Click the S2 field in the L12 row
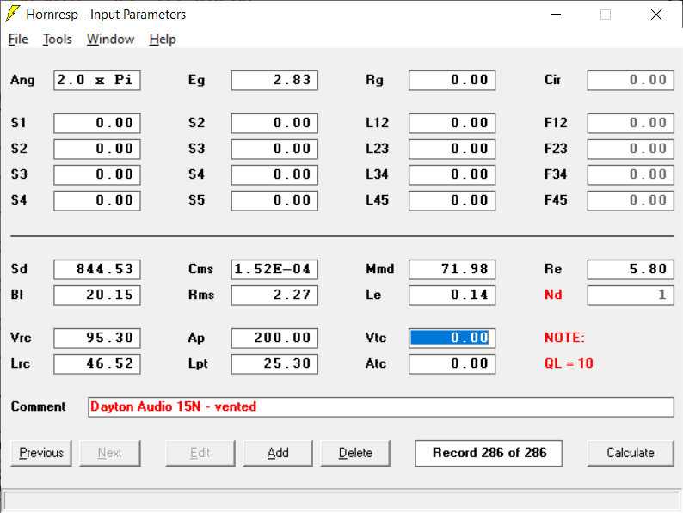Viewport: 683px width, 513px height. click(274, 123)
